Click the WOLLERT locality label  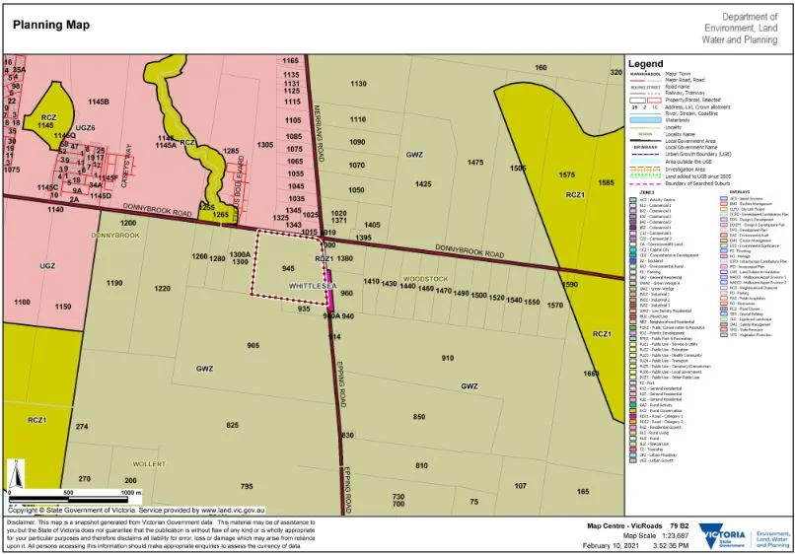tap(147, 462)
